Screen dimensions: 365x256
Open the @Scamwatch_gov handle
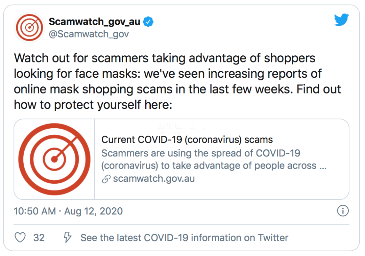point(89,34)
